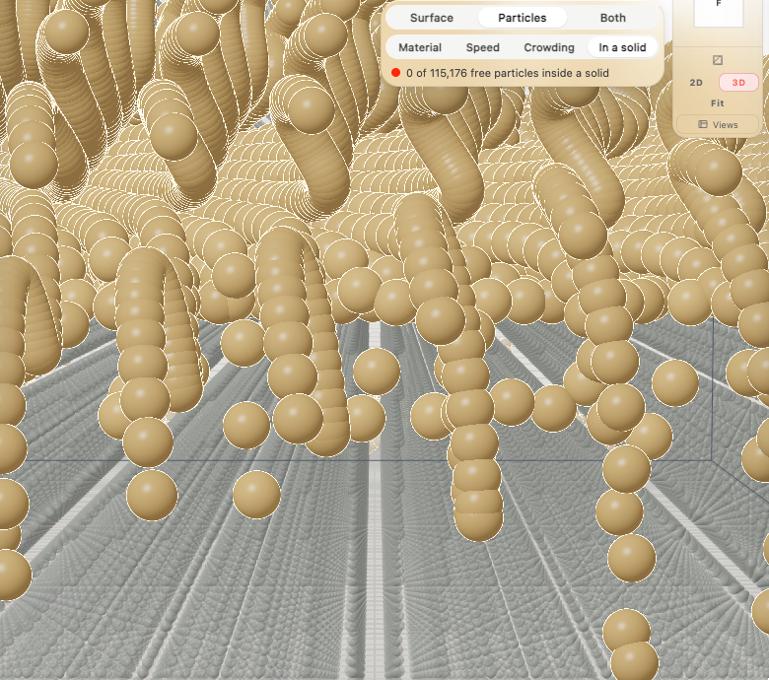Select the In a solid coloring
Screen dimensions: 769x680
pos(622,47)
